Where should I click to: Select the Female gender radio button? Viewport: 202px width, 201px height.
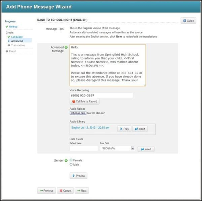[x=71, y=160]
